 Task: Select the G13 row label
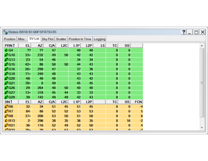click(x=12, y=60)
